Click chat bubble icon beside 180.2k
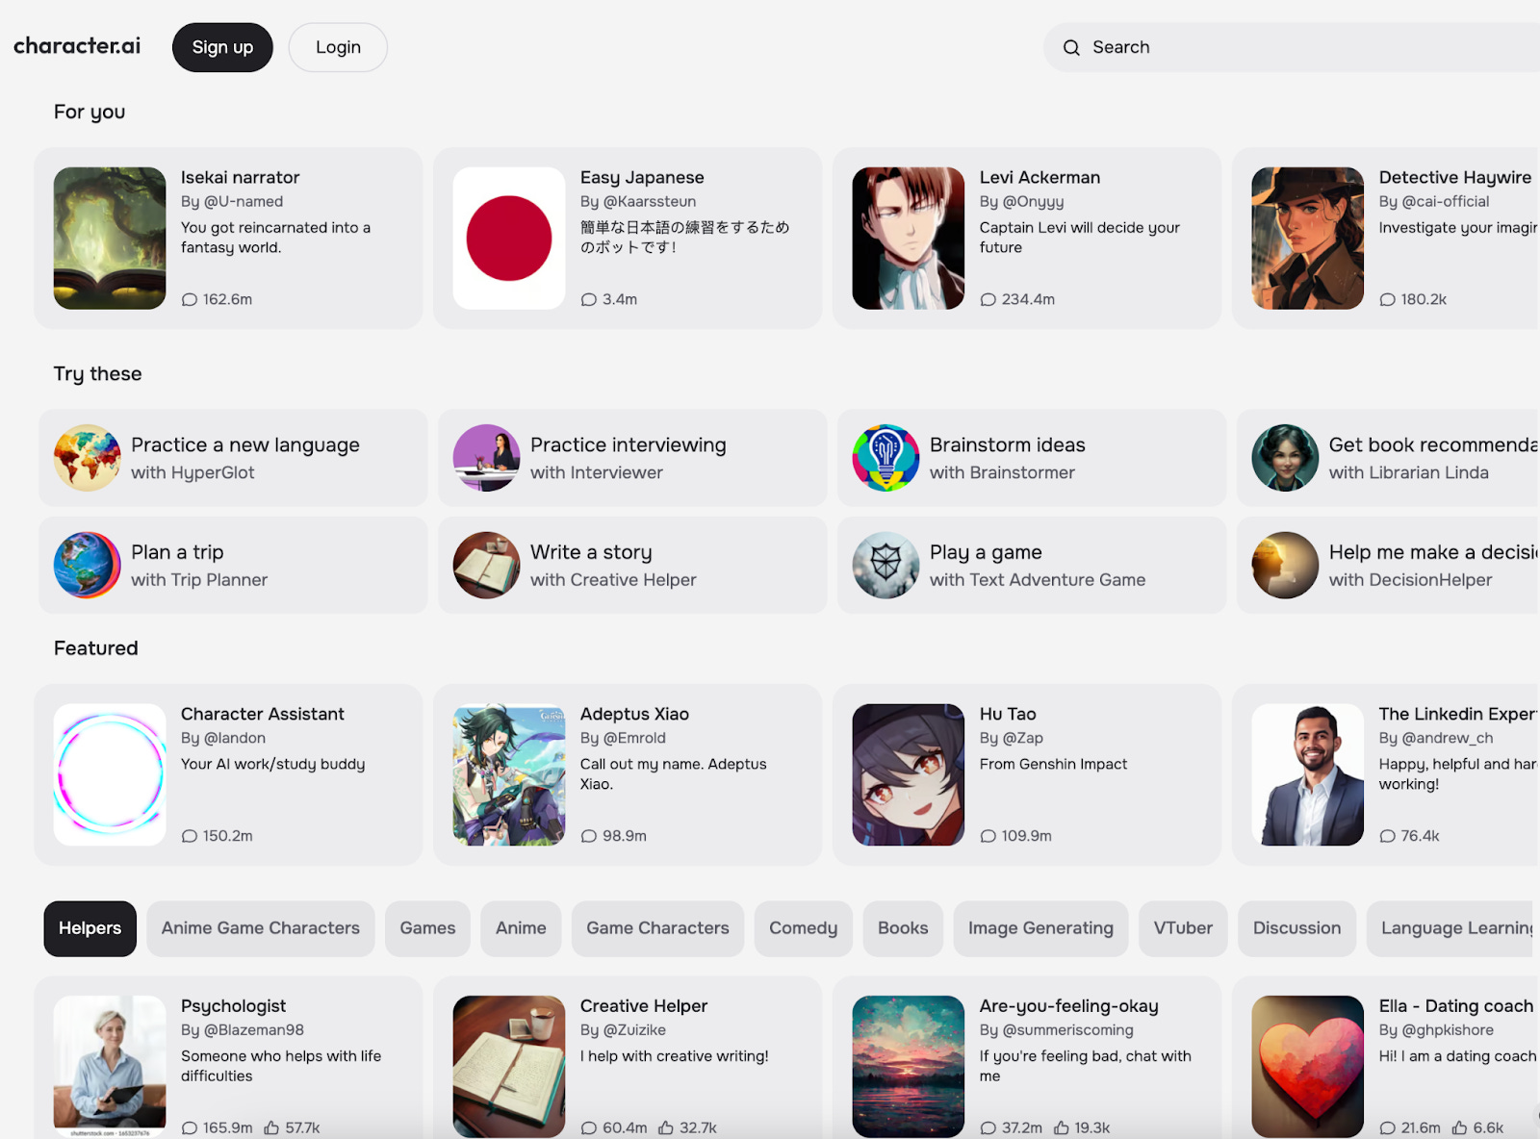The width and height of the screenshot is (1540, 1139). [1388, 300]
